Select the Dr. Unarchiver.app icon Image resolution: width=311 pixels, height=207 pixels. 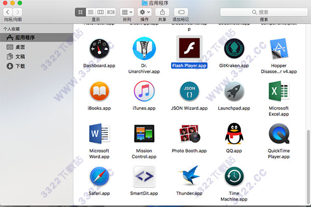[144, 48]
